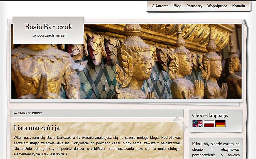The image size is (256, 159).
Task: Click the tagline "...w podróżach marzeń"
Action: 48,35
